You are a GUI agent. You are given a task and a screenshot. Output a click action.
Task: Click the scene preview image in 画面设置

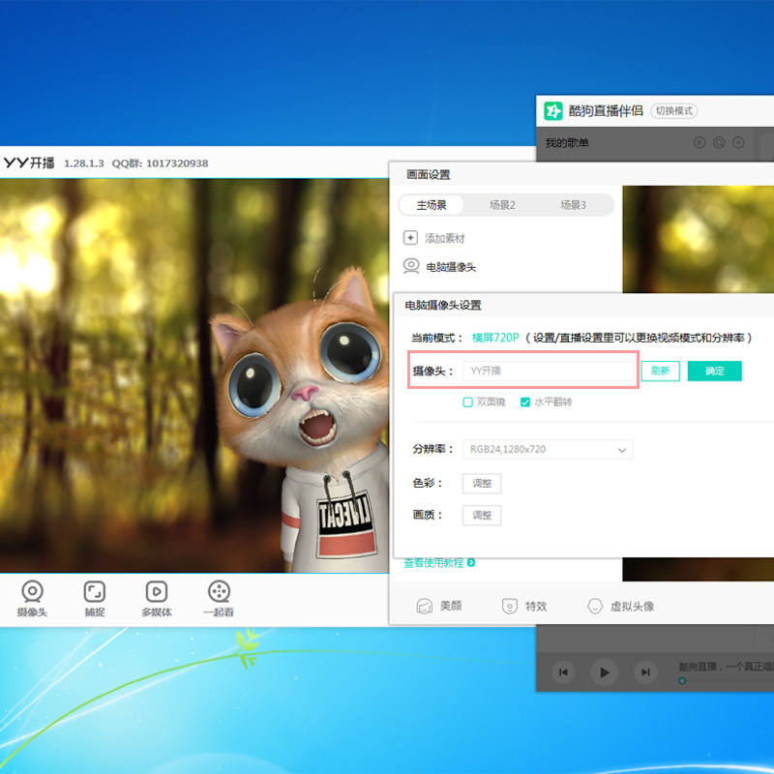[x=698, y=239]
